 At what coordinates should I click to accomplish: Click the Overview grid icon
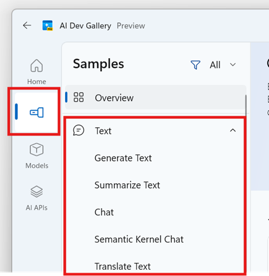pyautogui.click(x=78, y=97)
